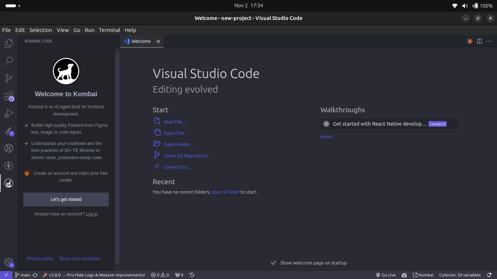
Task: Click the volume icon in system top bar
Action: pyautogui.click(x=465, y=5)
